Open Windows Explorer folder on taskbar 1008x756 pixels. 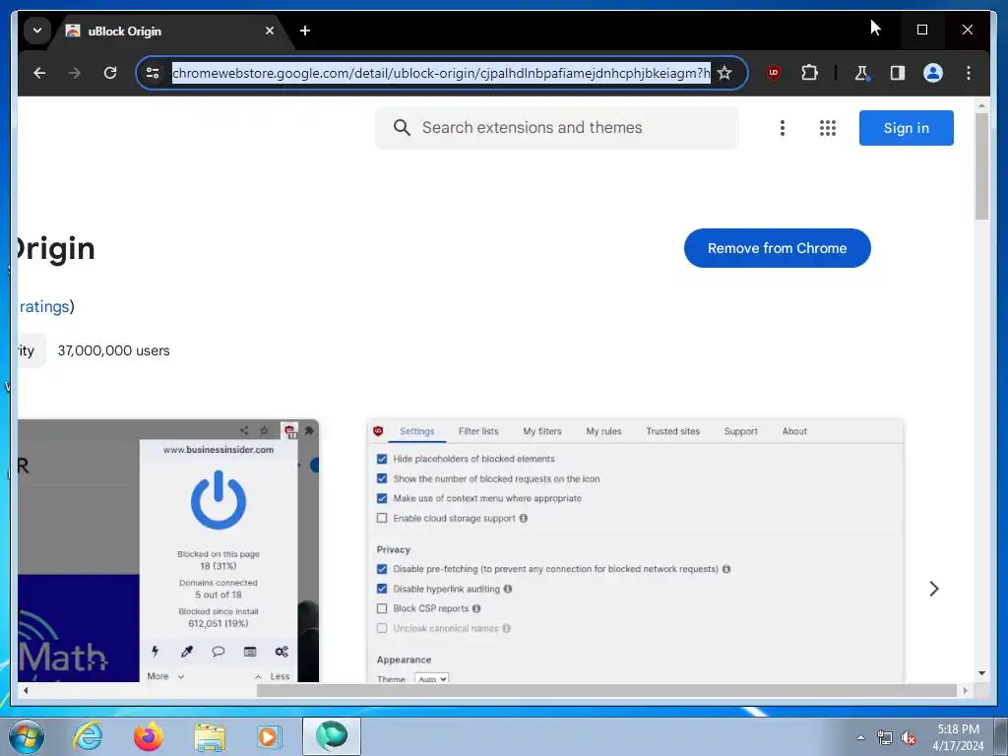tap(210, 737)
